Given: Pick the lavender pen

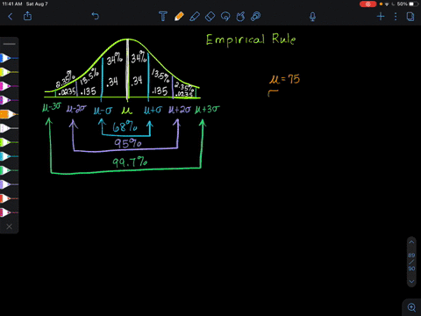Looking at the screenshot, I should coord(9,184).
